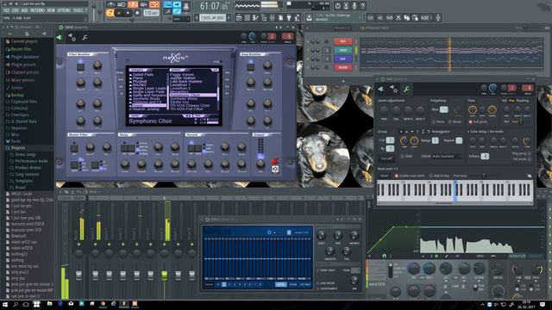Click the speaker icon in channel settings window
Screen dimensions: 552x310
click(381, 90)
